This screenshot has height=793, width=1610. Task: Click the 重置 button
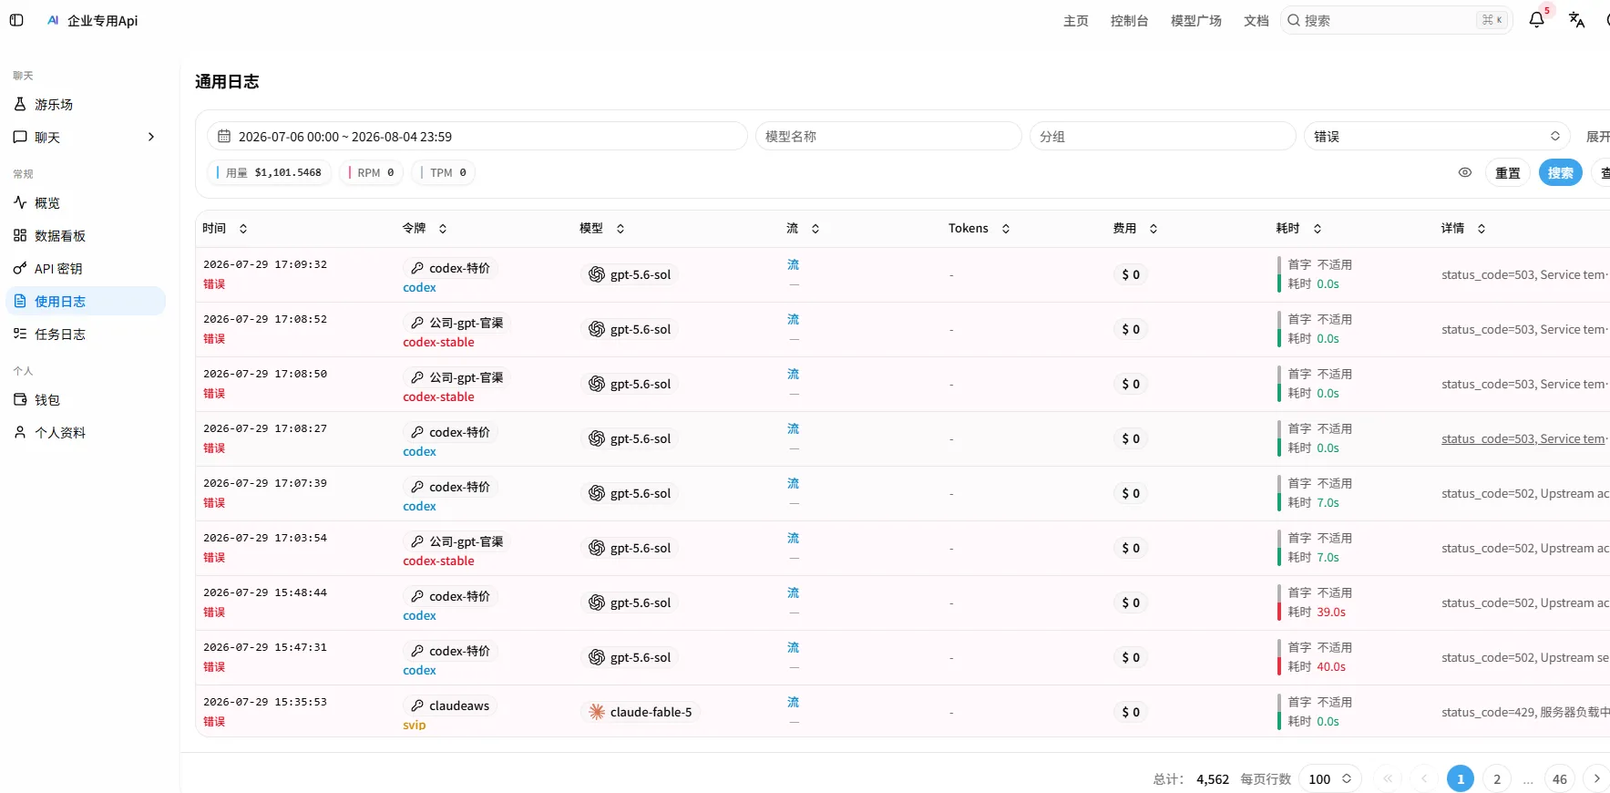coord(1508,172)
